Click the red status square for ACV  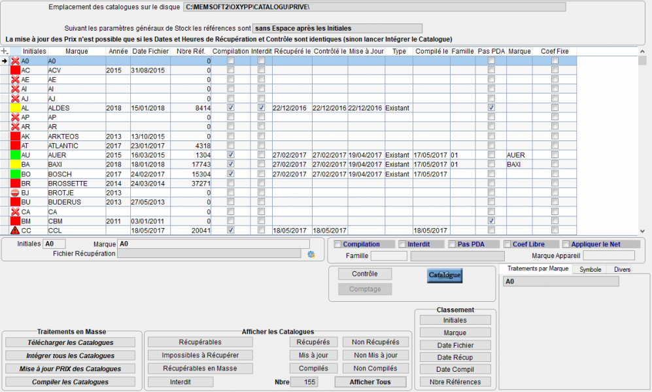16,70
